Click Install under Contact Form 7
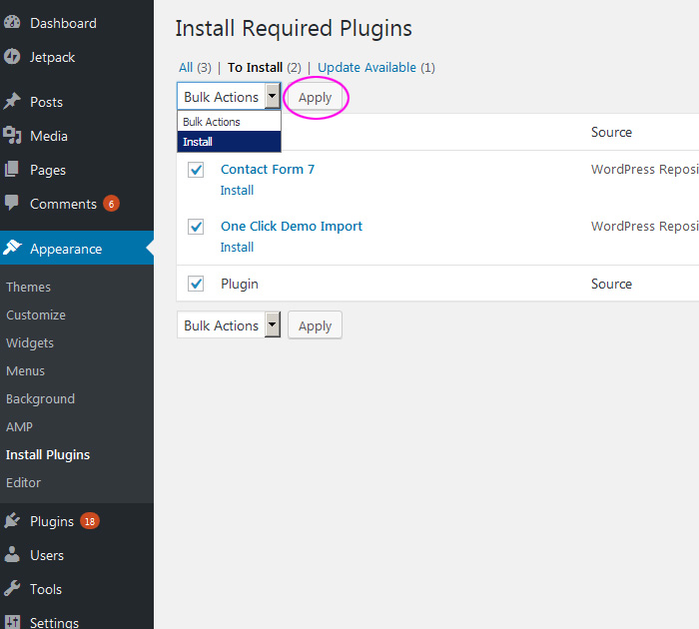Viewport: 699px width, 629px height. (237, 191)
